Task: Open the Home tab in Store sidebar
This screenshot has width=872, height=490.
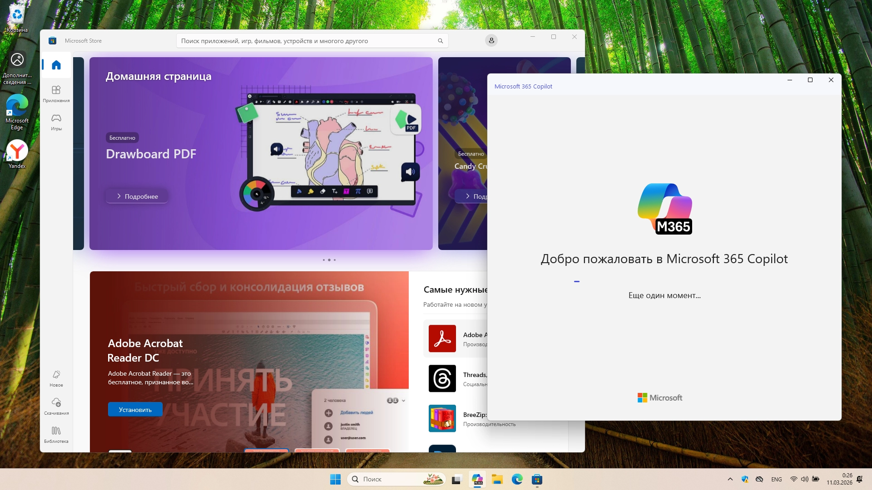Action: (56, 65)
